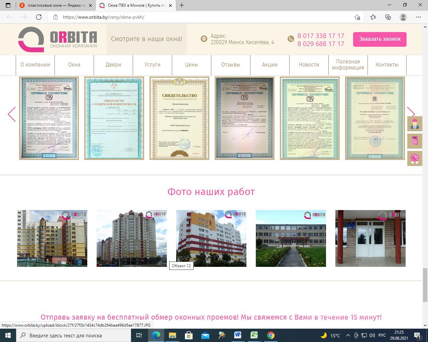Open the Свидетельство о технической компетентности certificate
428x342 pixels.
(114, 118)
